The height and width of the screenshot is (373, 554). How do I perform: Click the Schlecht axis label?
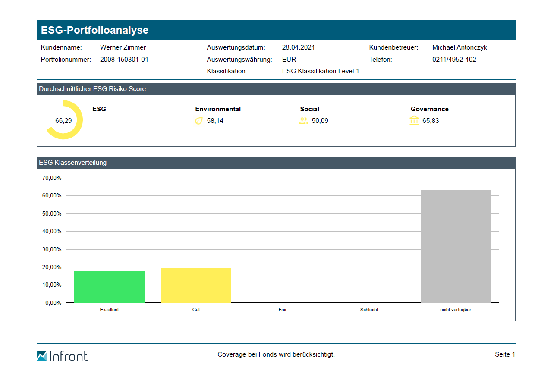coord(369,310)
